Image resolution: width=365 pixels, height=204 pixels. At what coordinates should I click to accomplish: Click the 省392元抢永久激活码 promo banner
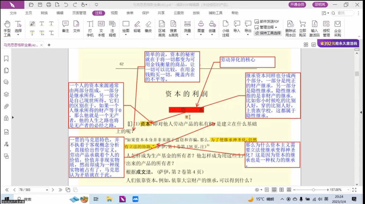click(x=338, y=44)
